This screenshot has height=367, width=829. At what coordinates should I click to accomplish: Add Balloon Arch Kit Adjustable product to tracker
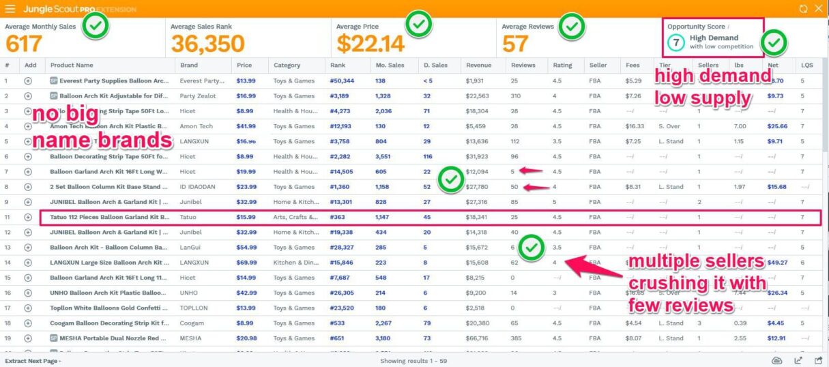(x=28, y=96)
